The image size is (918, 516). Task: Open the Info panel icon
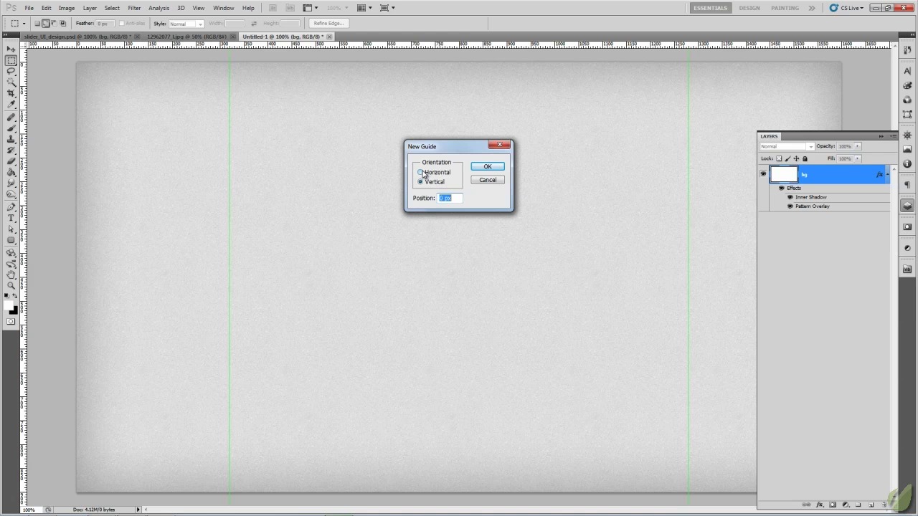point(907,163)
